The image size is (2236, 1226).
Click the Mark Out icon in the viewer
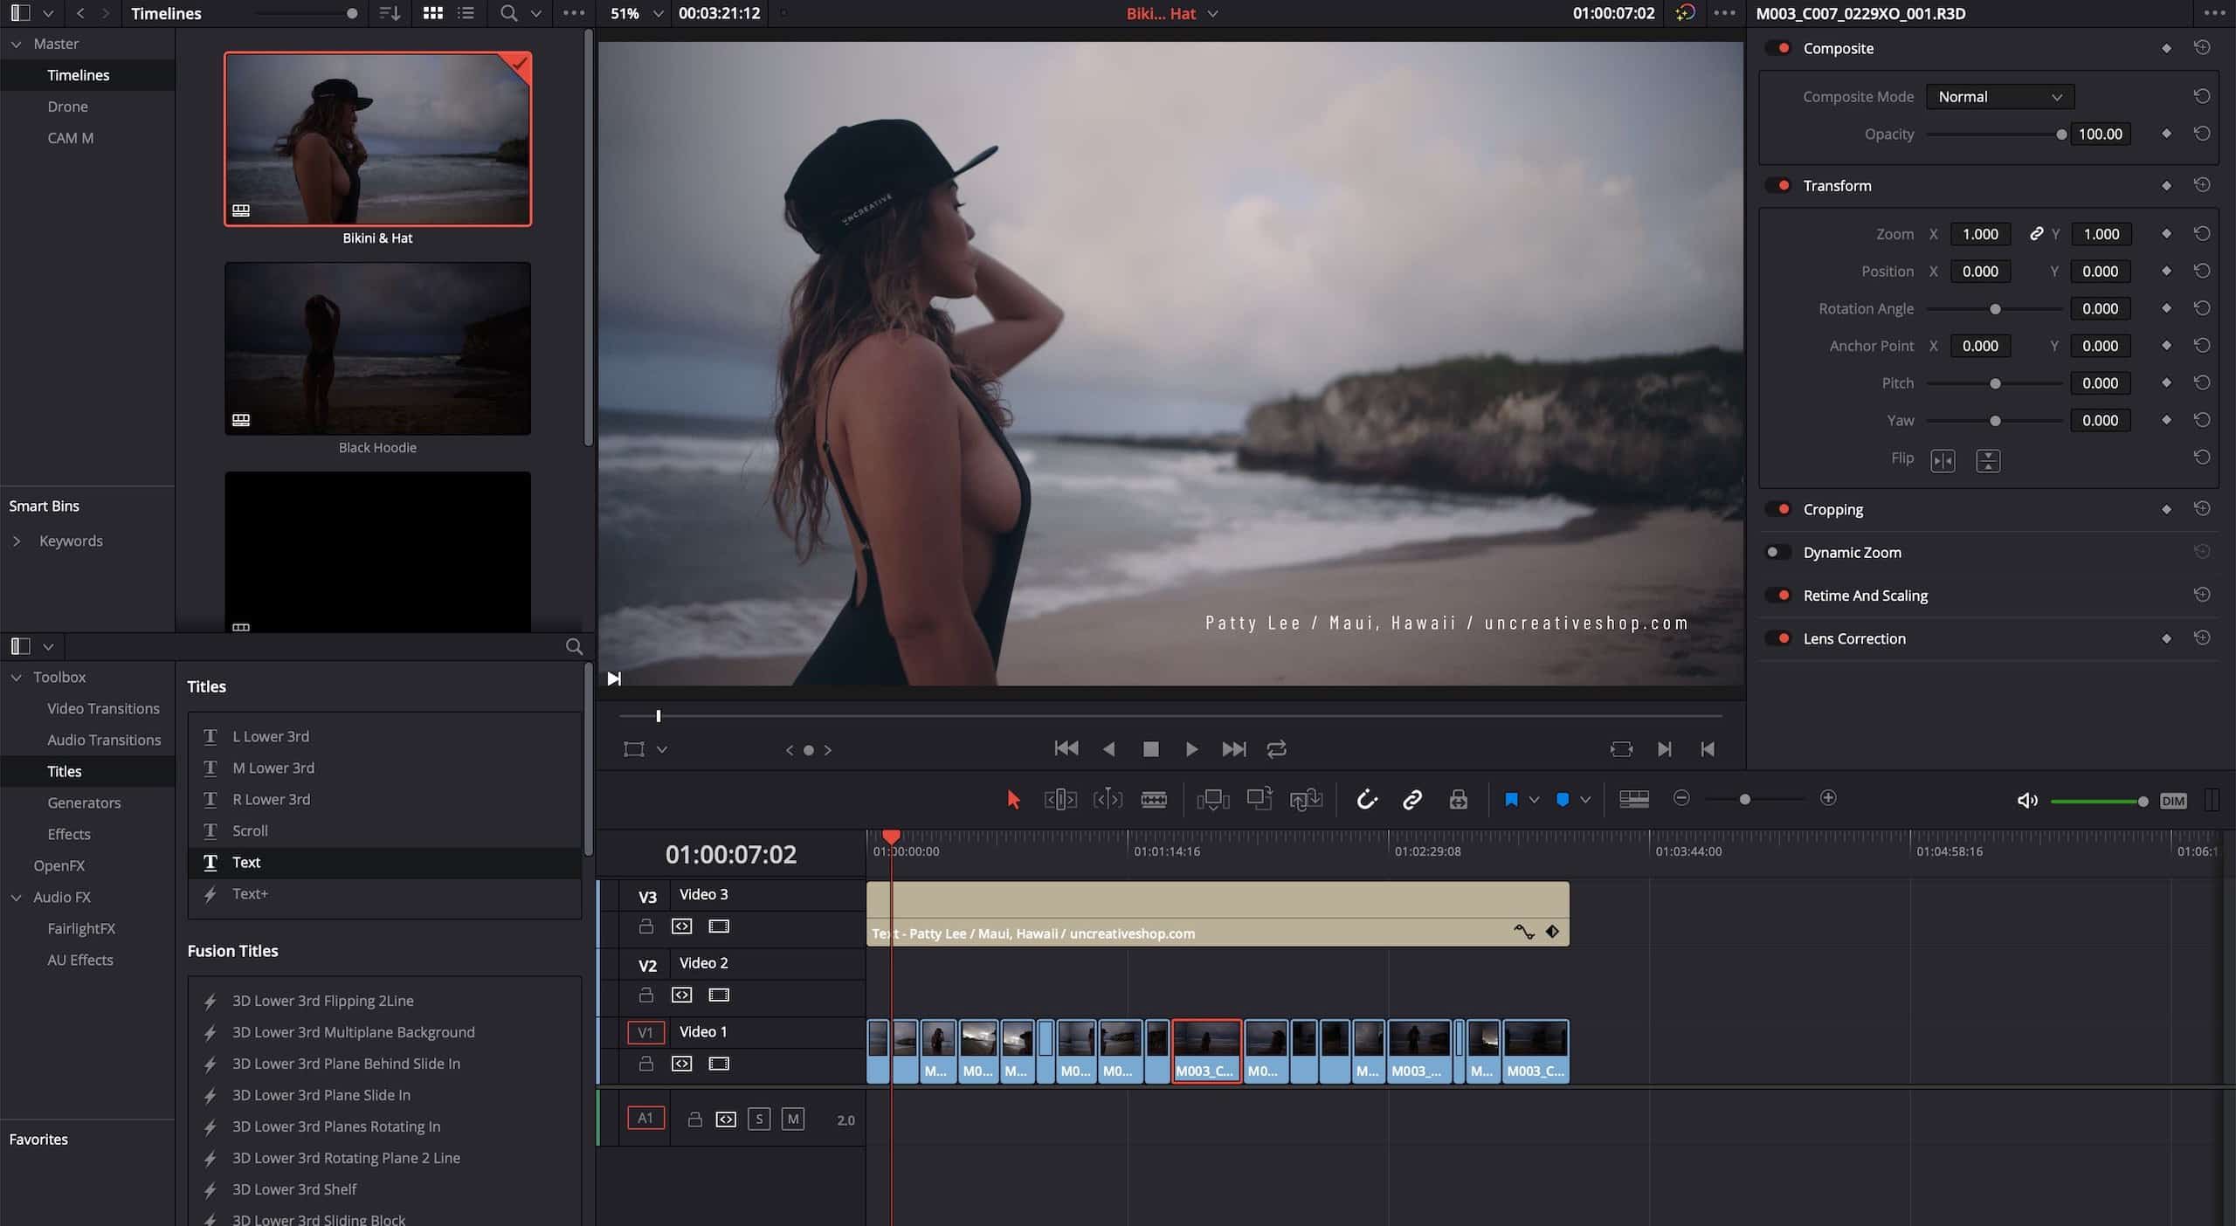click(x=1708, y=749)
